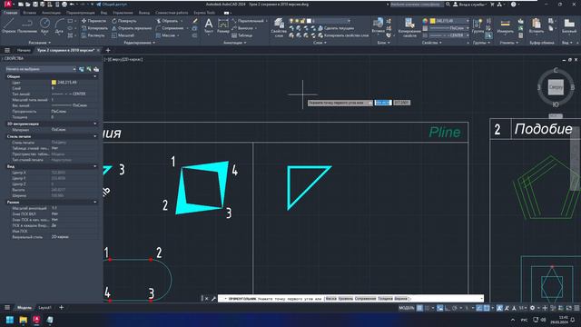Viewport: 581px width, 327px height.
Task: Click the Выноска leader tool
Action: pos(242,28)
